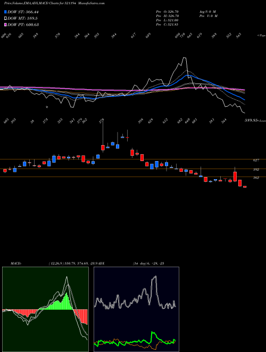Click the MACD (12,26,9) parameters text
266x352 pixels.
point(72,263)
